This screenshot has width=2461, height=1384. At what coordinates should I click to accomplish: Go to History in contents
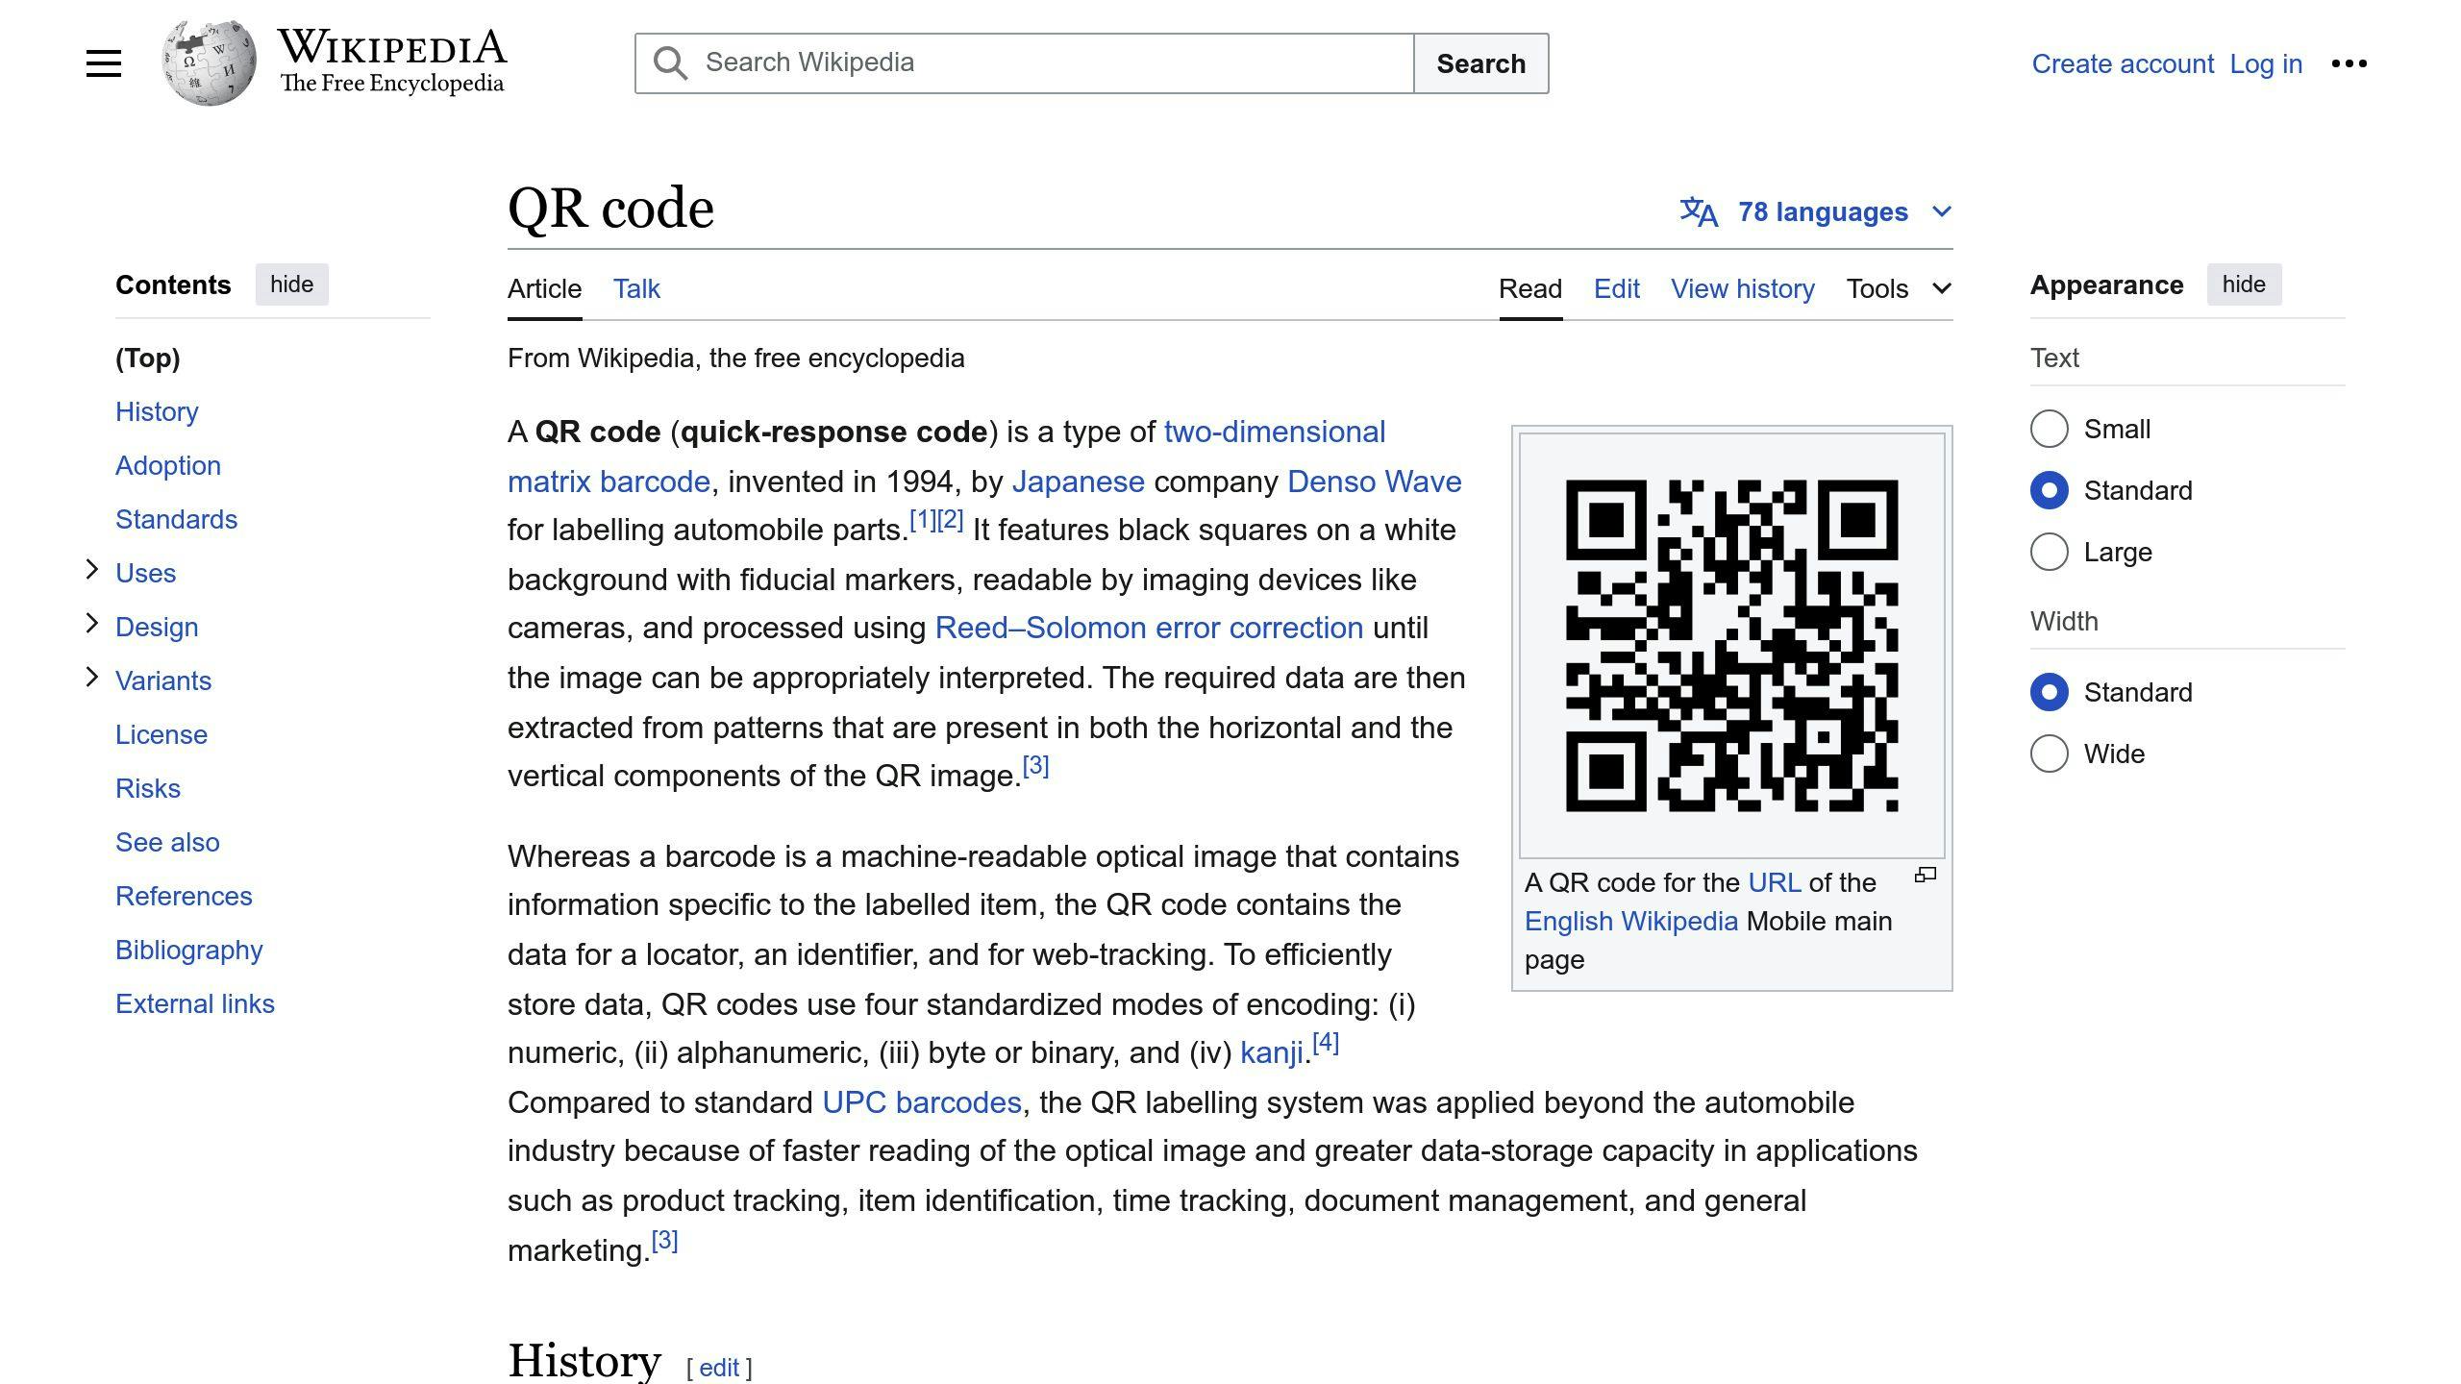tap(157, 411)
